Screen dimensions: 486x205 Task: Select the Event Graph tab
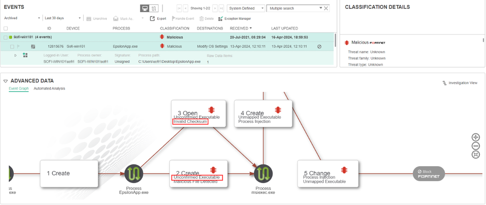[18, 88]
